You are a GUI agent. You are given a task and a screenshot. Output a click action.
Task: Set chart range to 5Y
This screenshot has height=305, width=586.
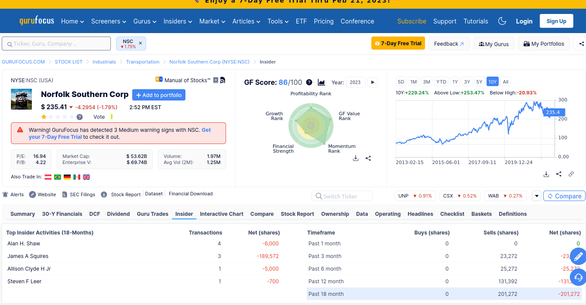(480, 82)
